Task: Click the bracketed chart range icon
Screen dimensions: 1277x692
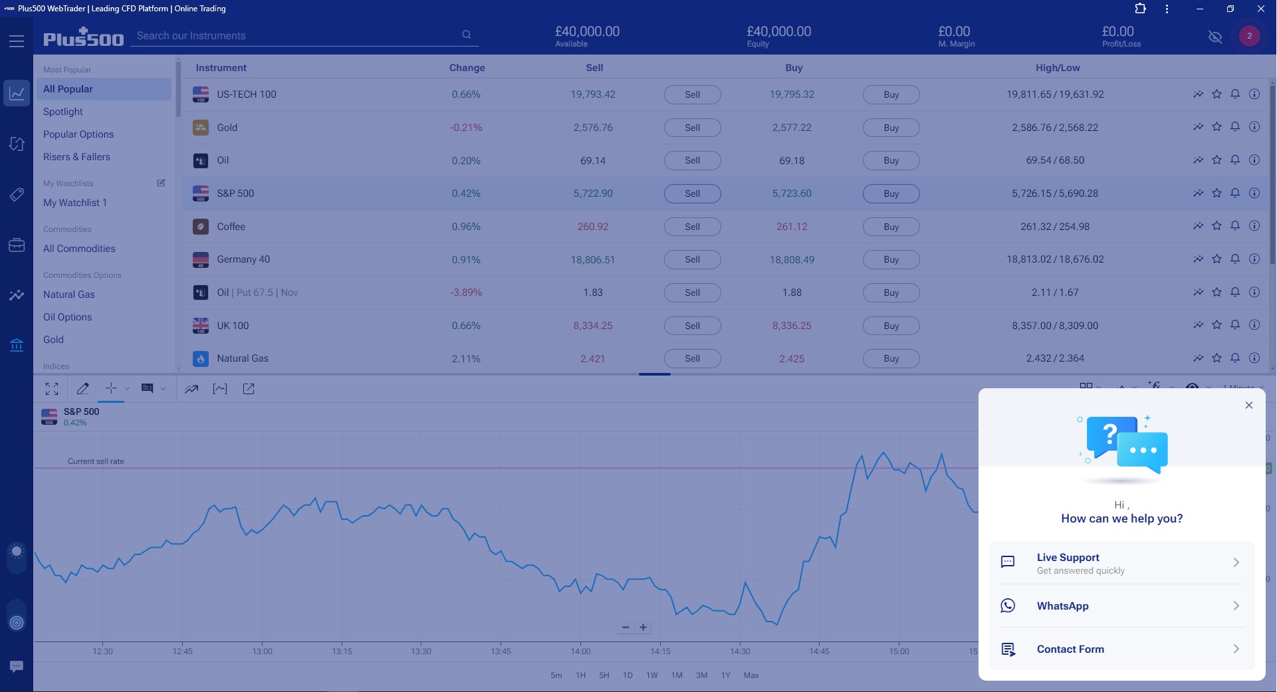Action: coord(220,389)
